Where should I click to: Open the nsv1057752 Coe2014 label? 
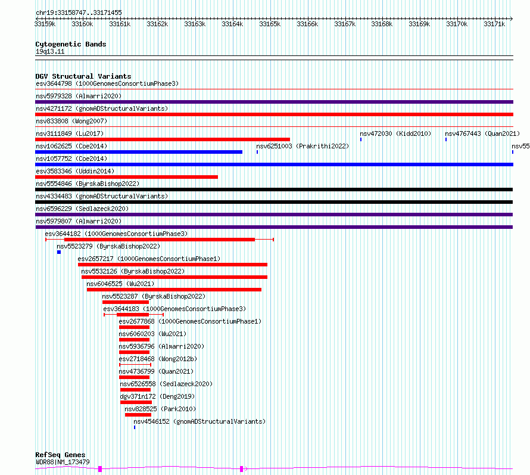tap(71, 159)
